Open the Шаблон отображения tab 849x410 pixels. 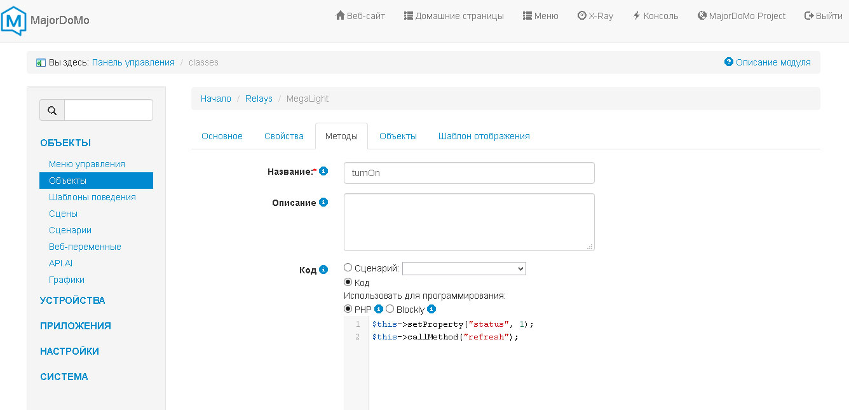pos(484,136)
